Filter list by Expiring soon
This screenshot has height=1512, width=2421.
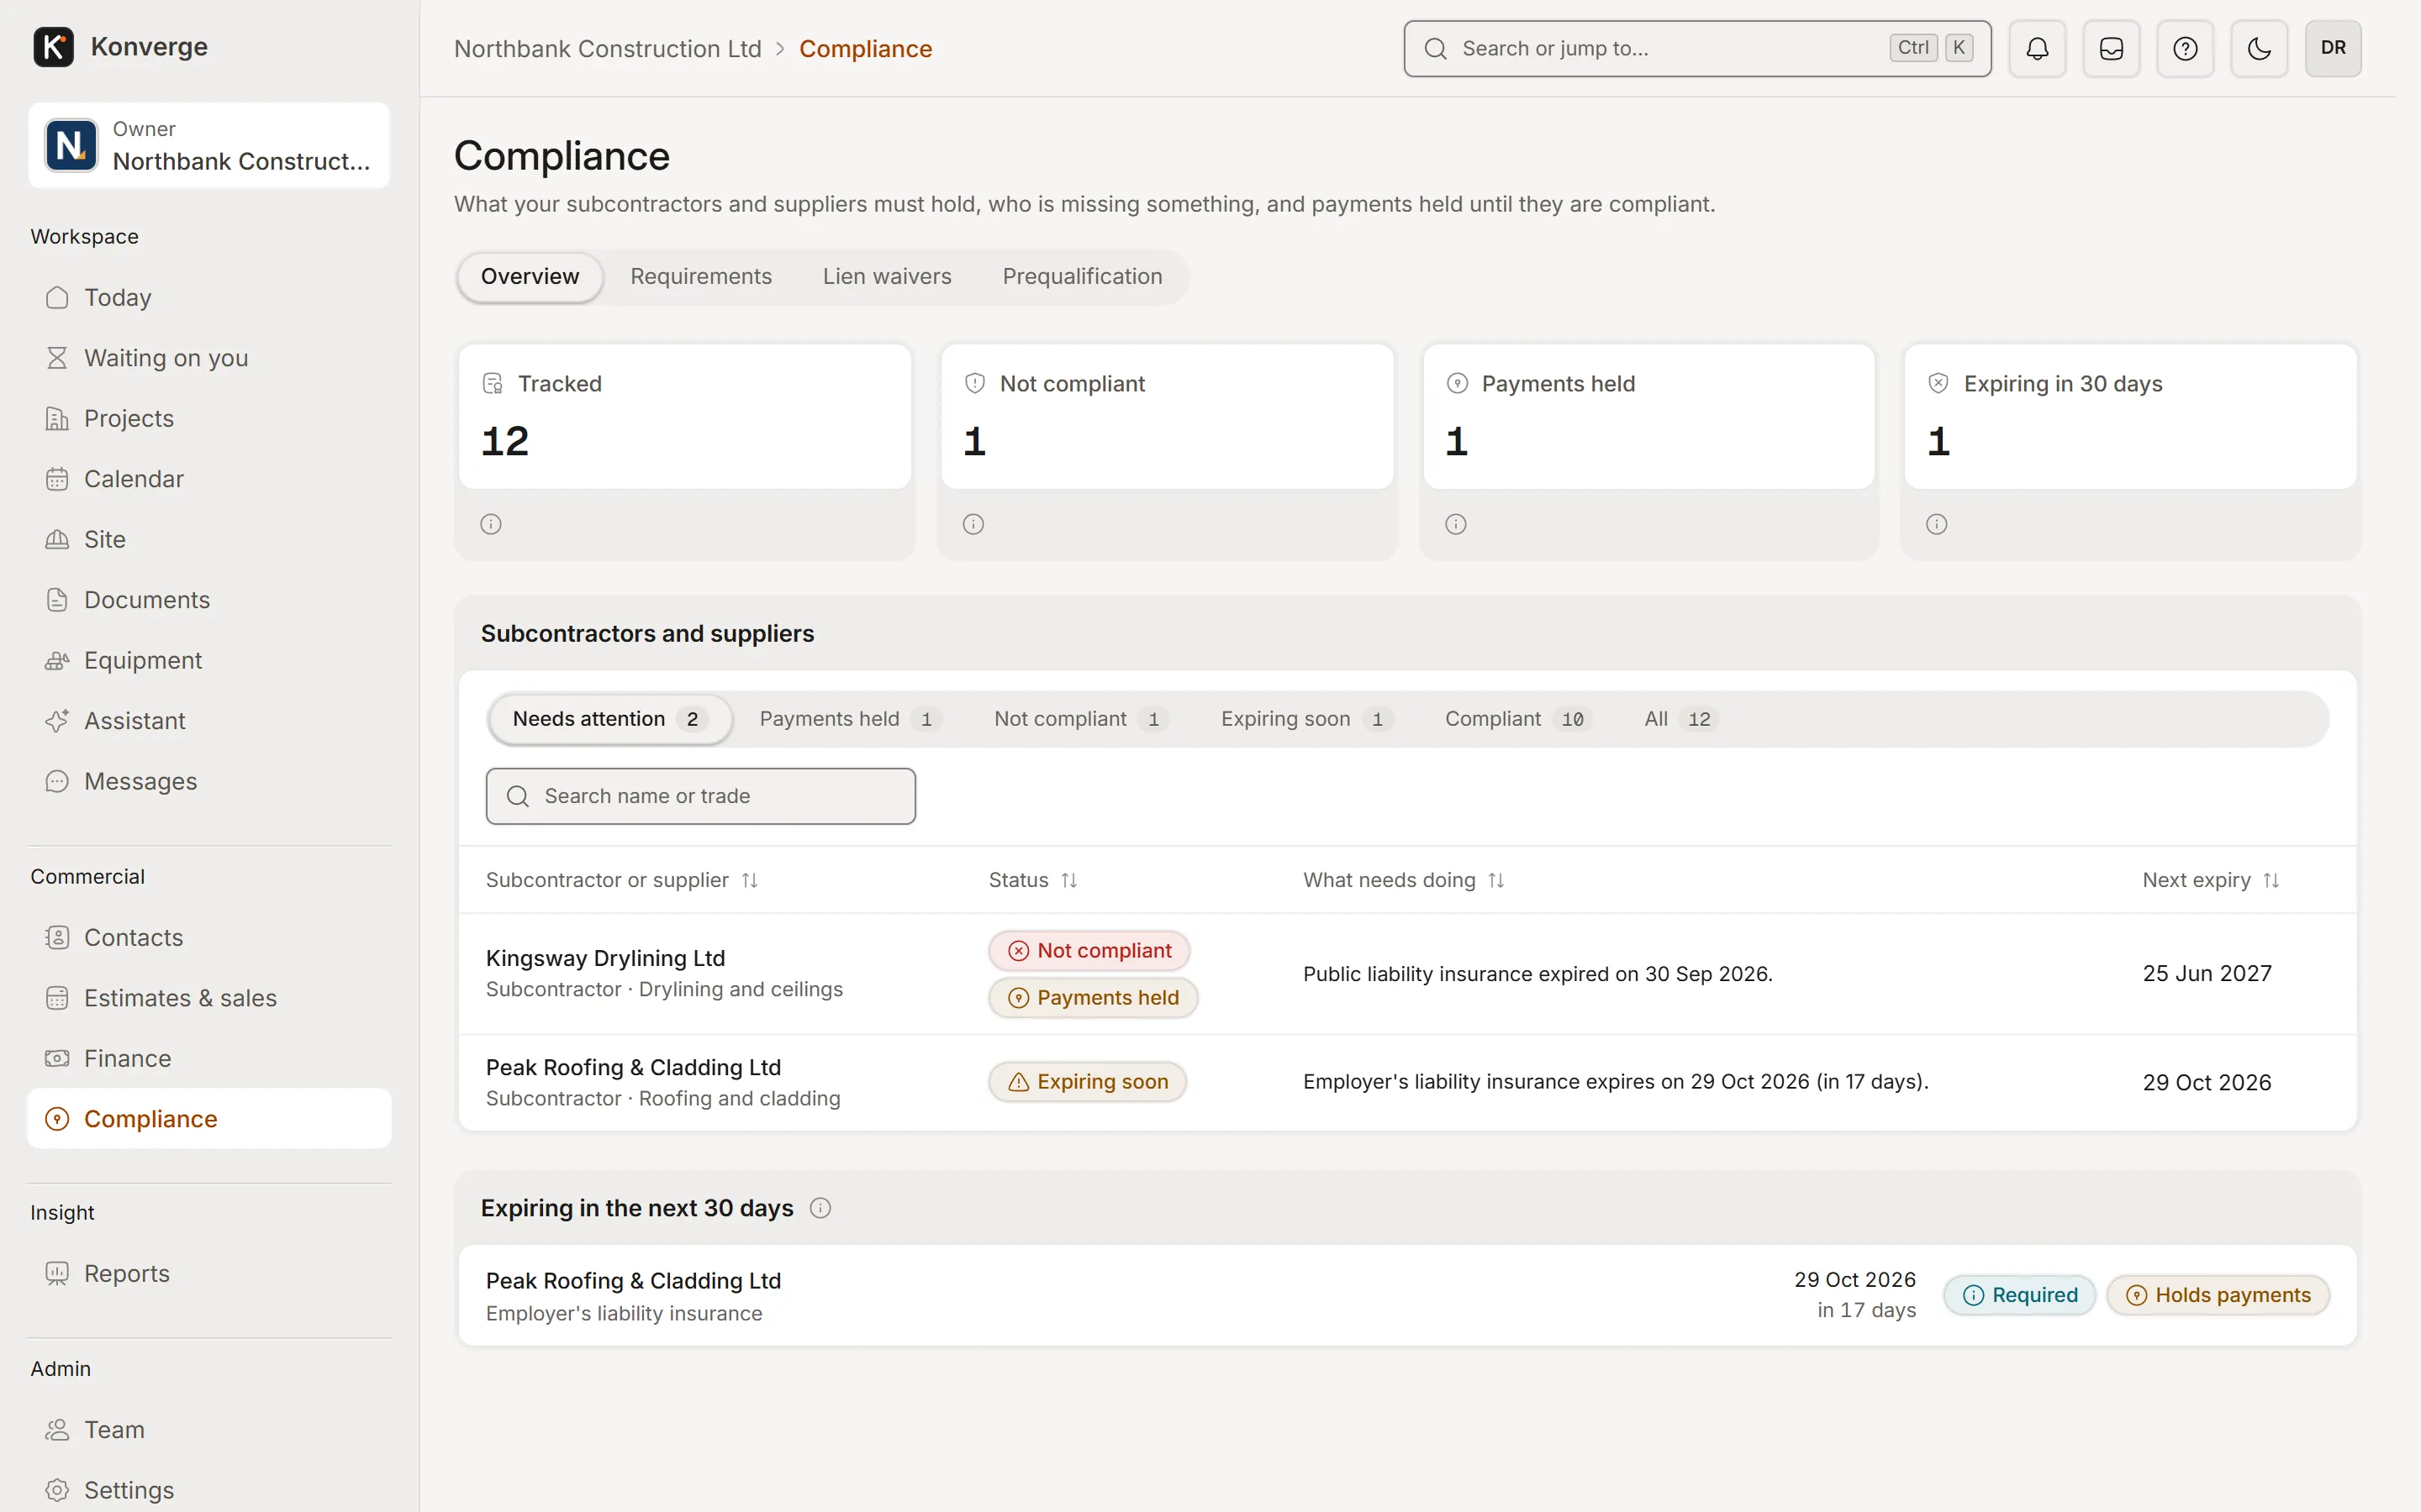click(1305, 719)
